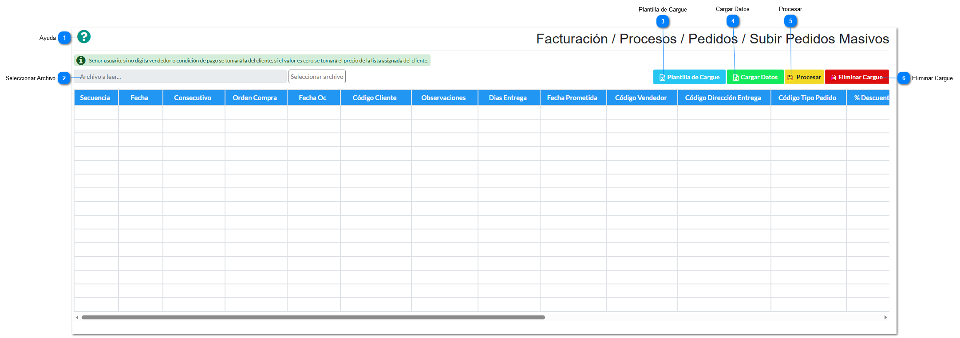
Task: Click the left arrow of horizontal scrollbar
Action: click(77, 317)
